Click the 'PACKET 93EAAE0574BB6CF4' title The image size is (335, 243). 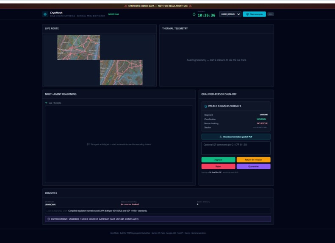[x=224, y=106]
